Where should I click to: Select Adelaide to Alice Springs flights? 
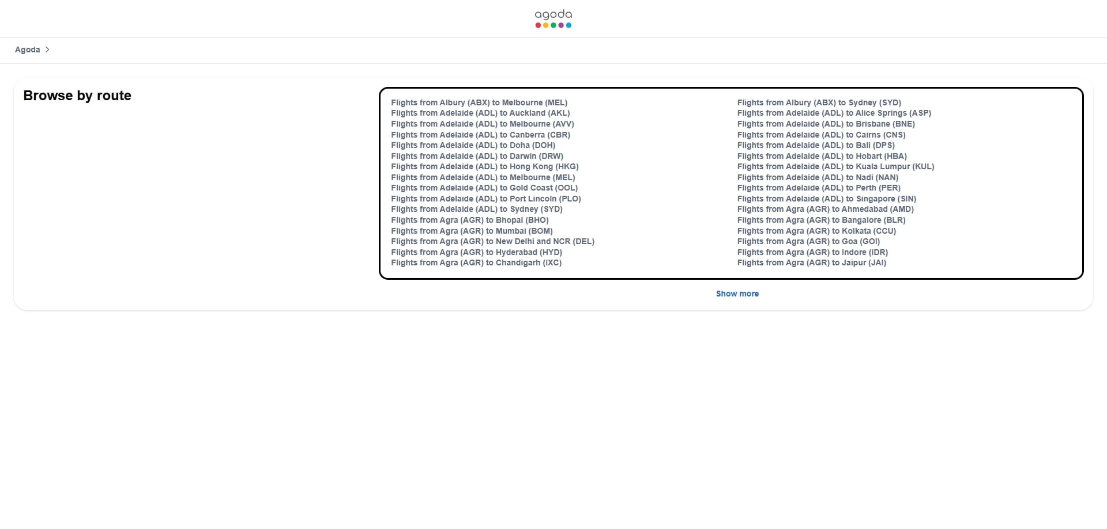[x=834, y=113]
